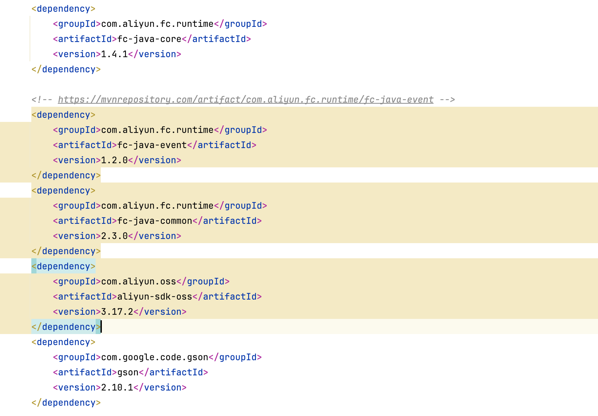Click the fc-java-core artifactId text
This screenshot has width=598, height=416.
(149, 39)
